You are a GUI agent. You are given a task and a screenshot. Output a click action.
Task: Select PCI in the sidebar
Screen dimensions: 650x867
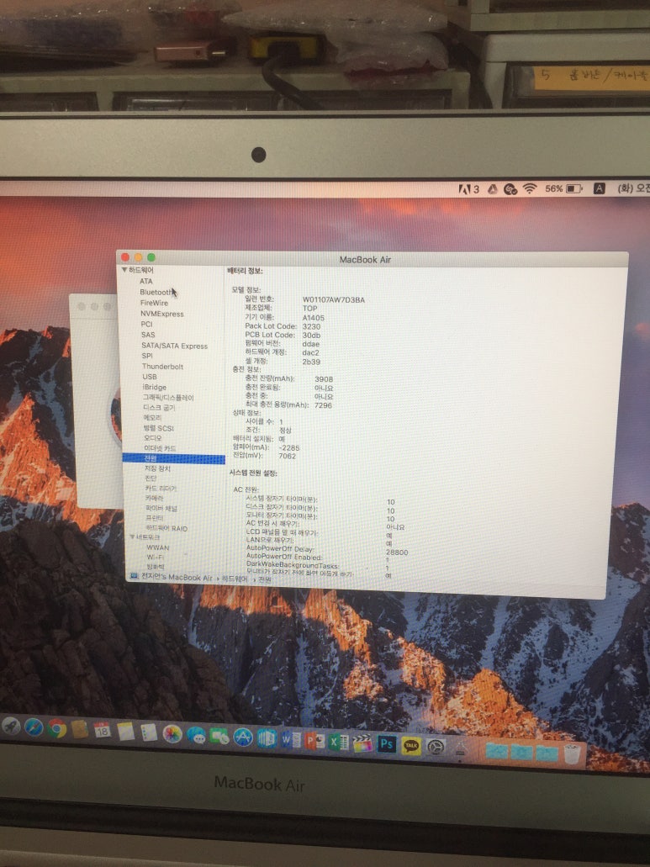pyautogui.click(x=146, y=324)
